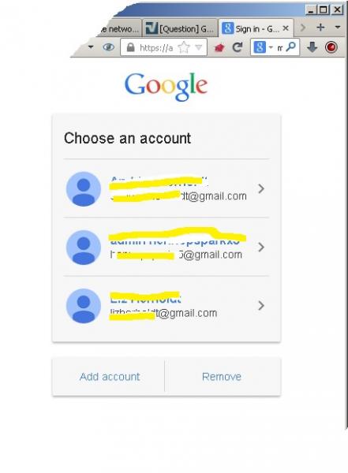The height and width of the screenshot is (473, 348).
Task: Bookmark page with the star icon
Action: (184, 47)
